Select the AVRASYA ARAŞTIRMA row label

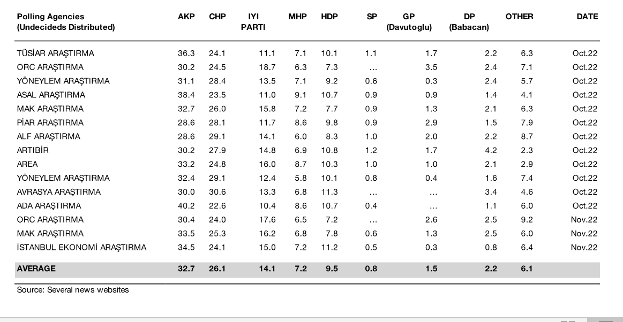[58, 192]
